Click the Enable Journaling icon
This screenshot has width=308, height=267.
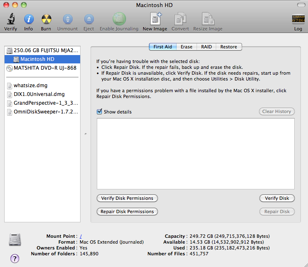coord(119,19)
